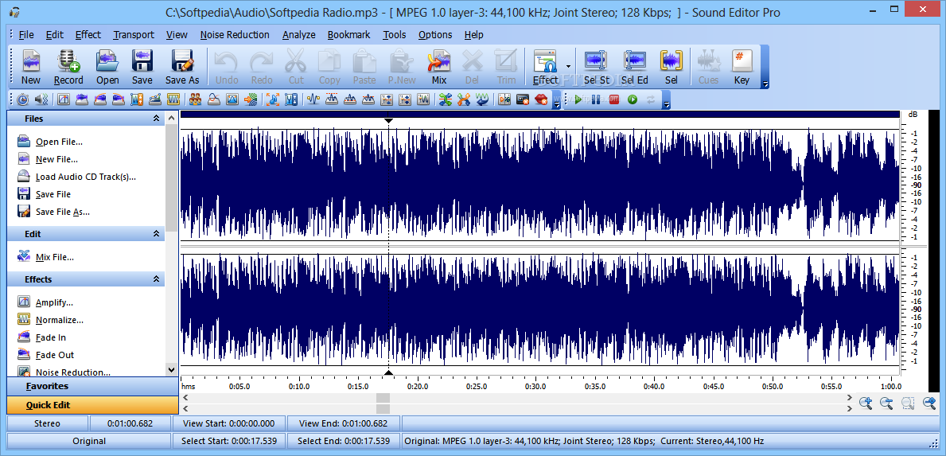This screenshot has width=946, height=456.
Task: Collapse the Edit panel section
Action: (x=157, y=234)
